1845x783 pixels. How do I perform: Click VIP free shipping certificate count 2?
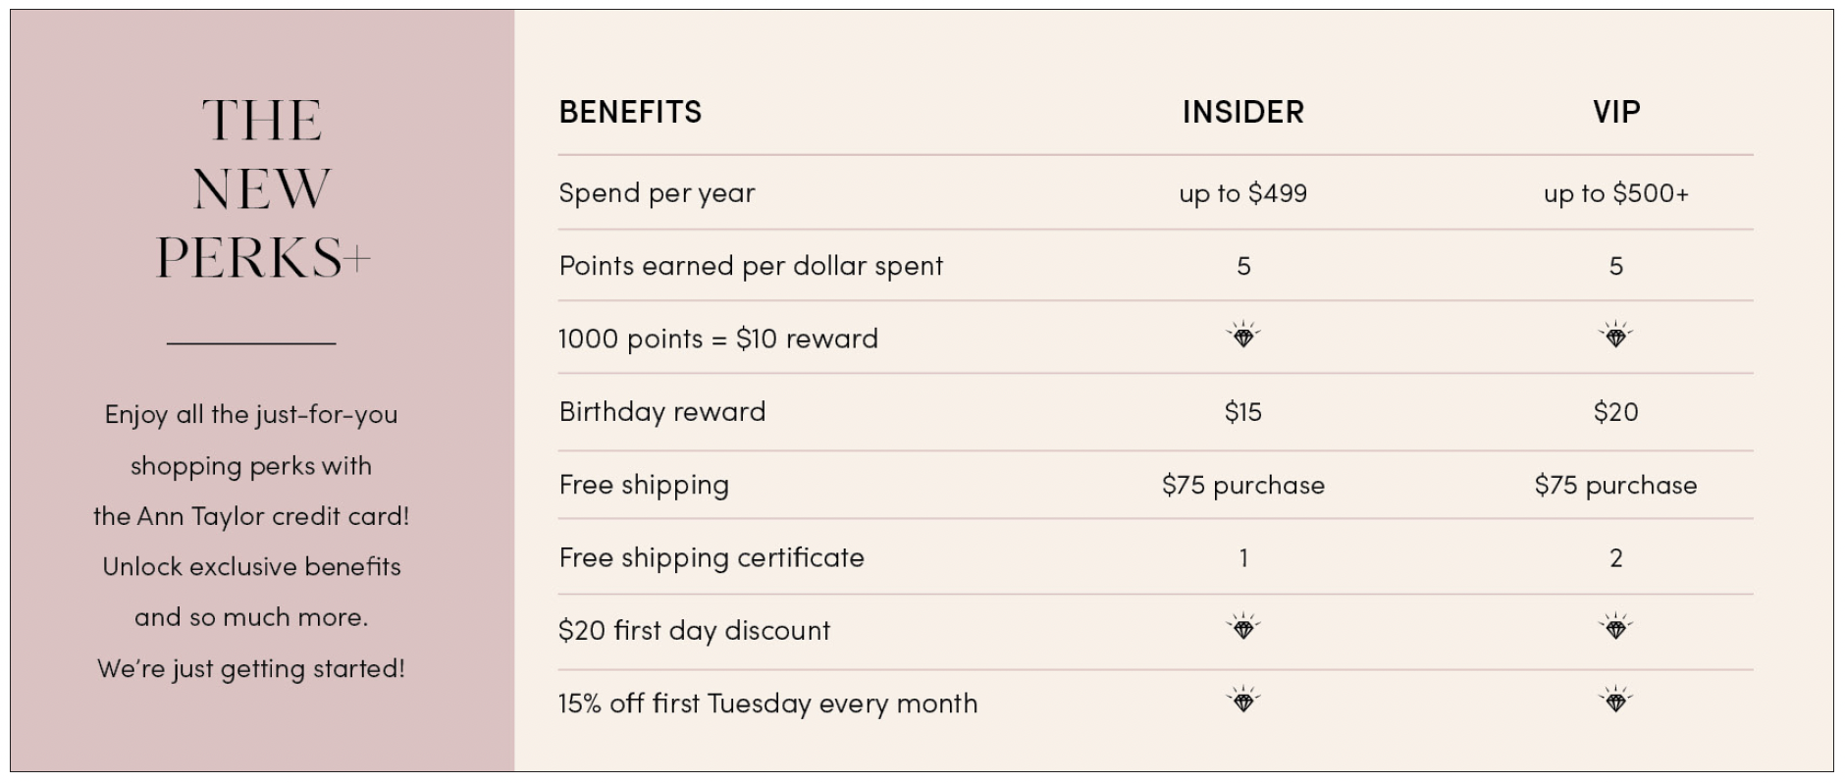click(1615, 558)
